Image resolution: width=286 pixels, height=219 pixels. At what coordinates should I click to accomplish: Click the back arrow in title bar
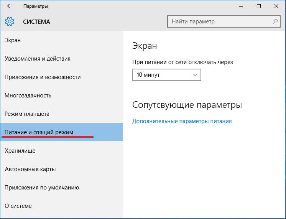[x=10, y=6]
